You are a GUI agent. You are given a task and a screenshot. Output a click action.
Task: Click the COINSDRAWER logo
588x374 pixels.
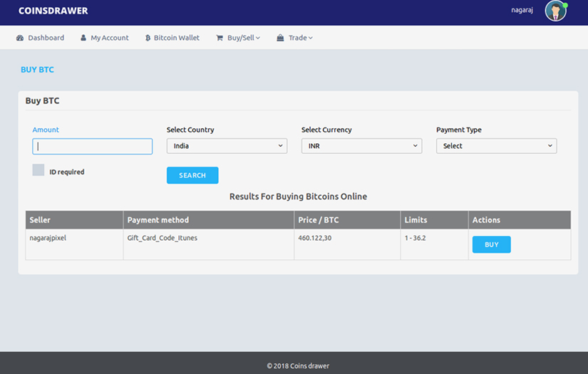click(x=53, y=11)
